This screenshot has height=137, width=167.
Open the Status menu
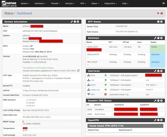[95, 3]
